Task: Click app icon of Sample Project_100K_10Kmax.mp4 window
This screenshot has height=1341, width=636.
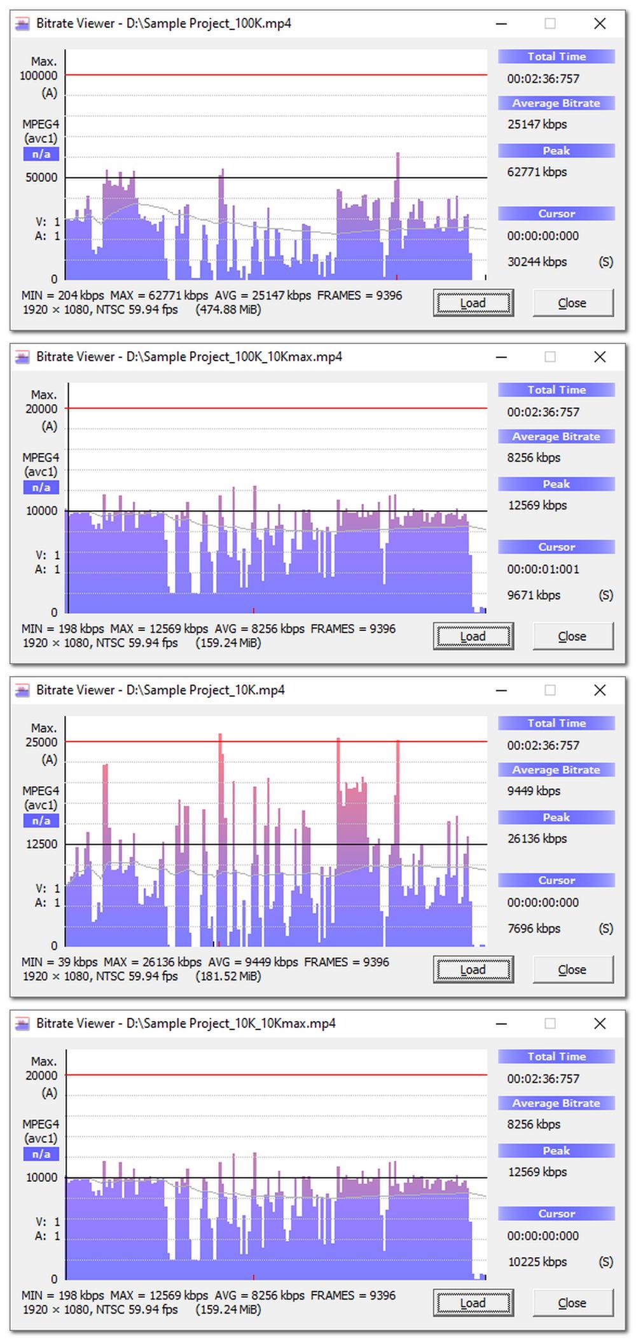Action: click(x=23, y=357)
